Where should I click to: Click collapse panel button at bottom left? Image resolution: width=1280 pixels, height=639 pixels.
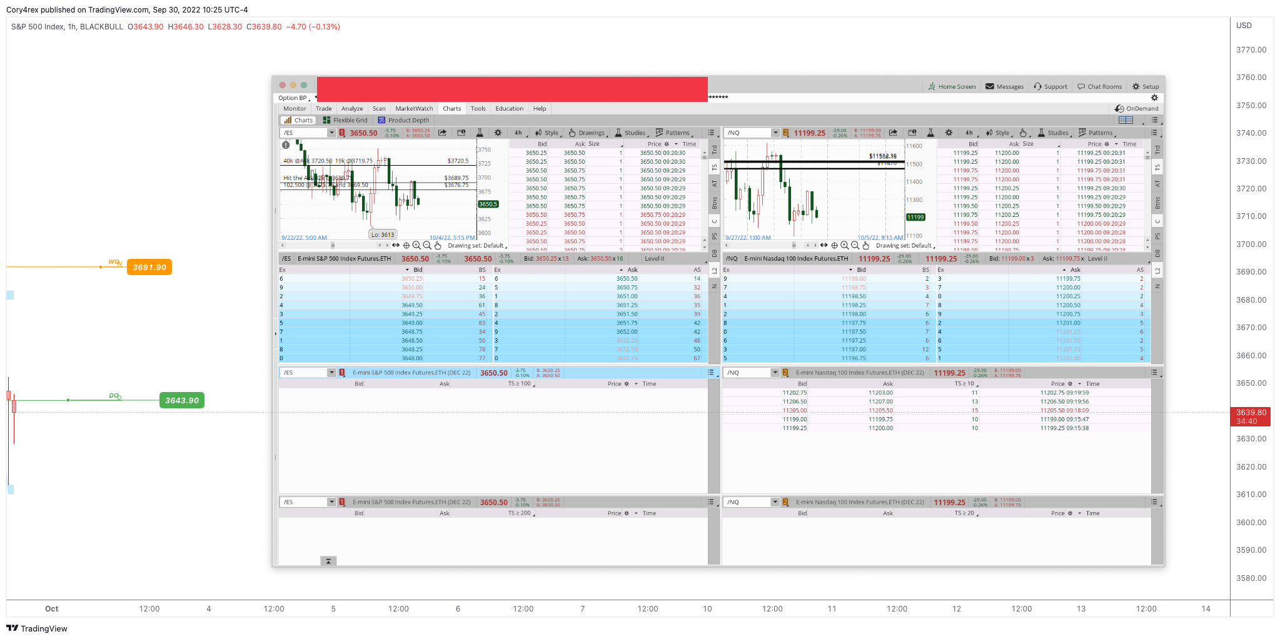pyautogui.click(x=328, y=561)
